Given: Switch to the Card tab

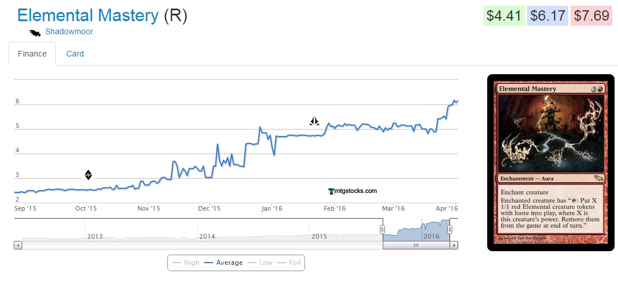Looking at the screenshot, I should pyautogui.click(x=75, y=54).
